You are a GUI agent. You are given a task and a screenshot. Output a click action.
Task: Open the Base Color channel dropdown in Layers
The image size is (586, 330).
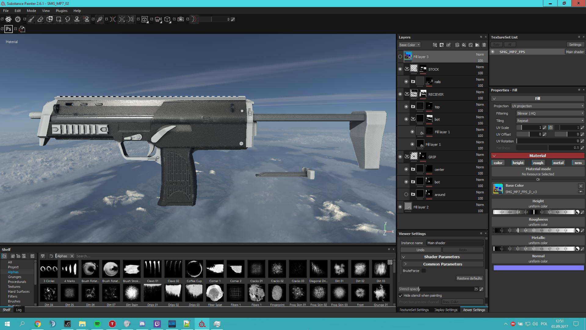pos(409,45)
